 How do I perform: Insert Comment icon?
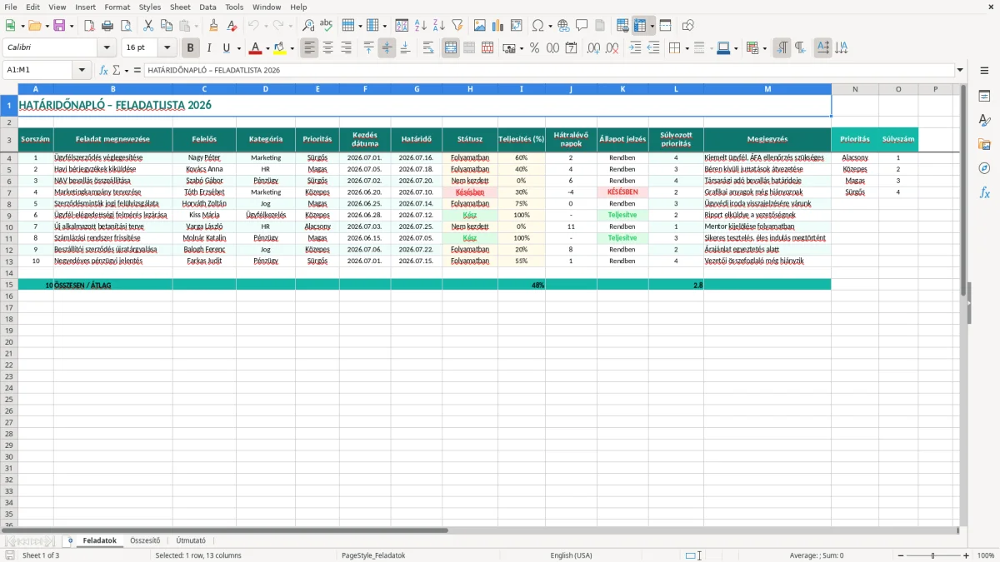coord(582,26)
